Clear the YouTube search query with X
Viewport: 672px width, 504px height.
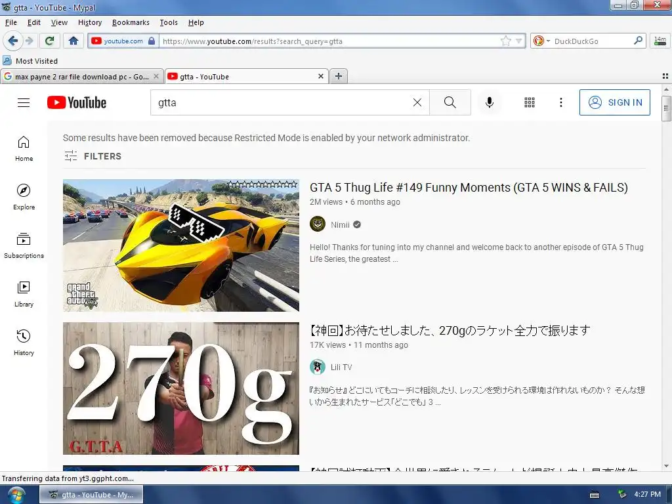[x=417, y=102]
